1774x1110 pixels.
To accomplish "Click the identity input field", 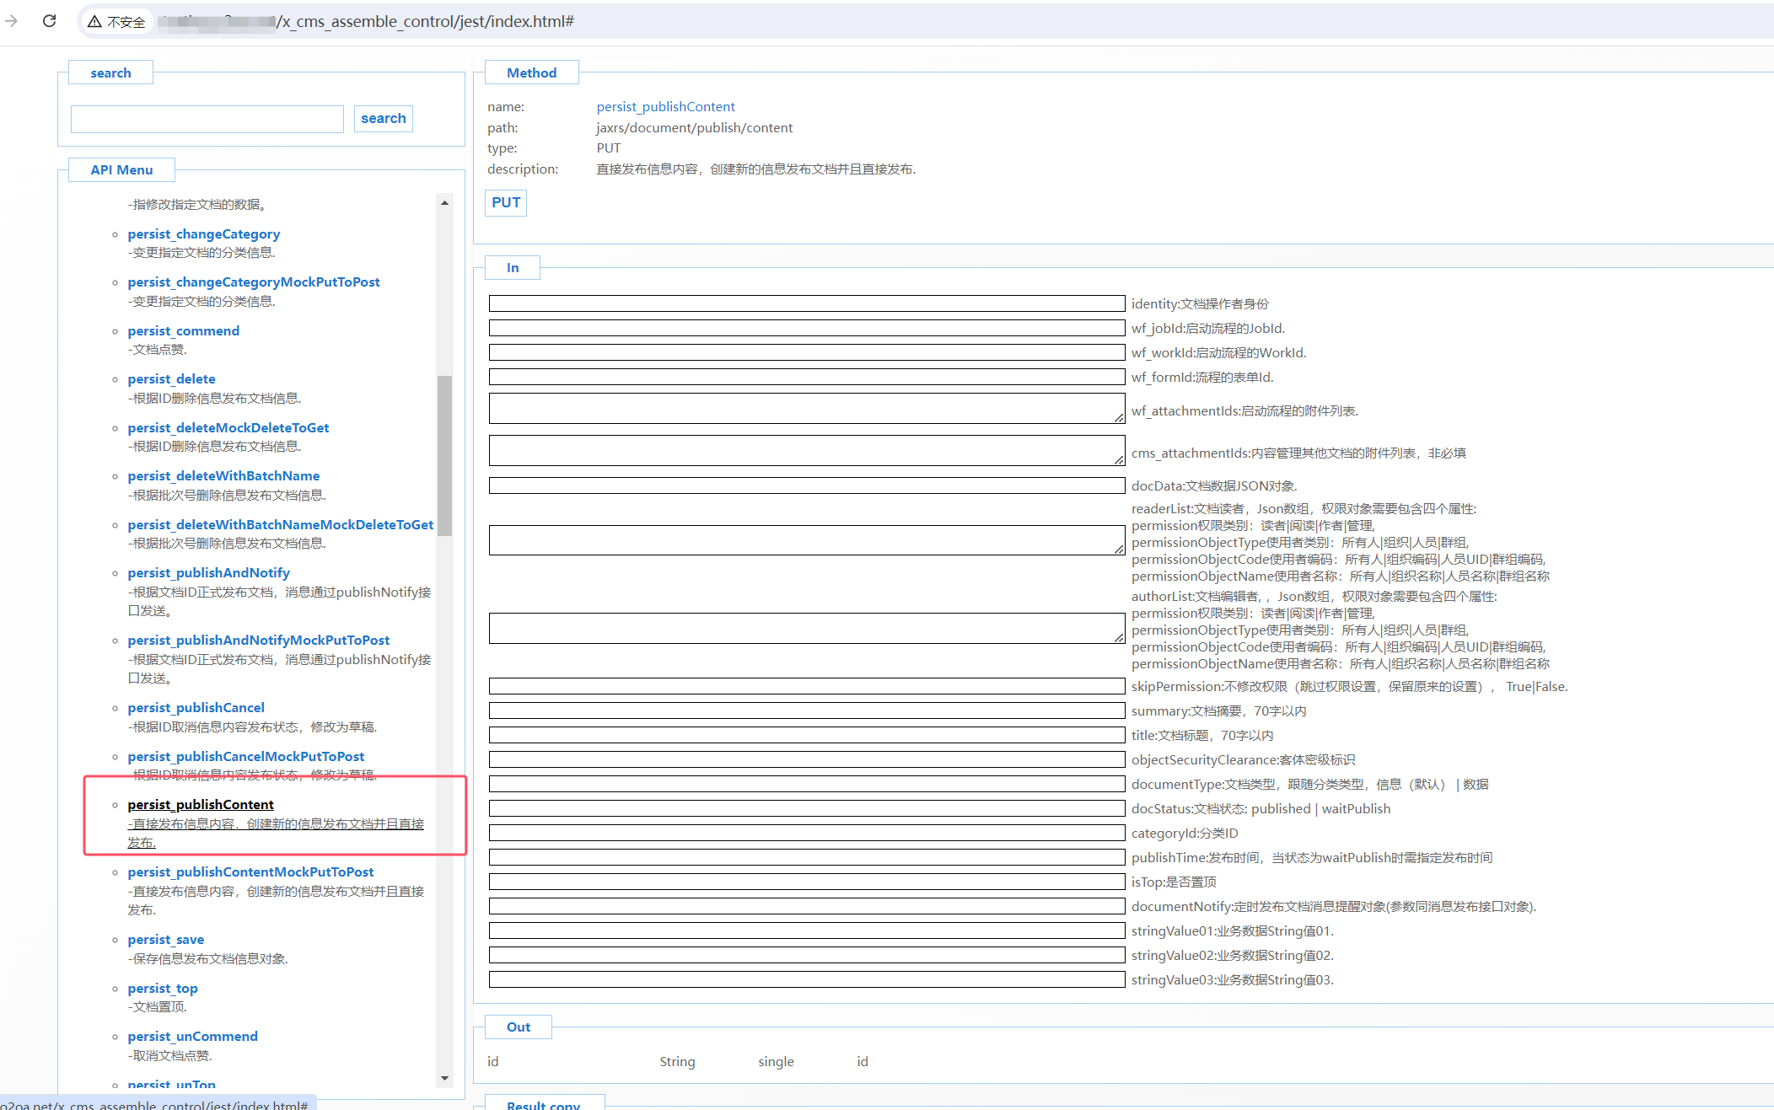I will [x=806, y=303].
